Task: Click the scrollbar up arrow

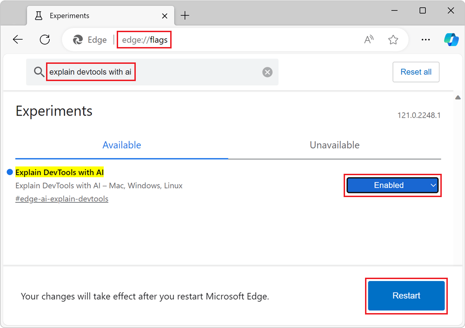Action: 457,97
